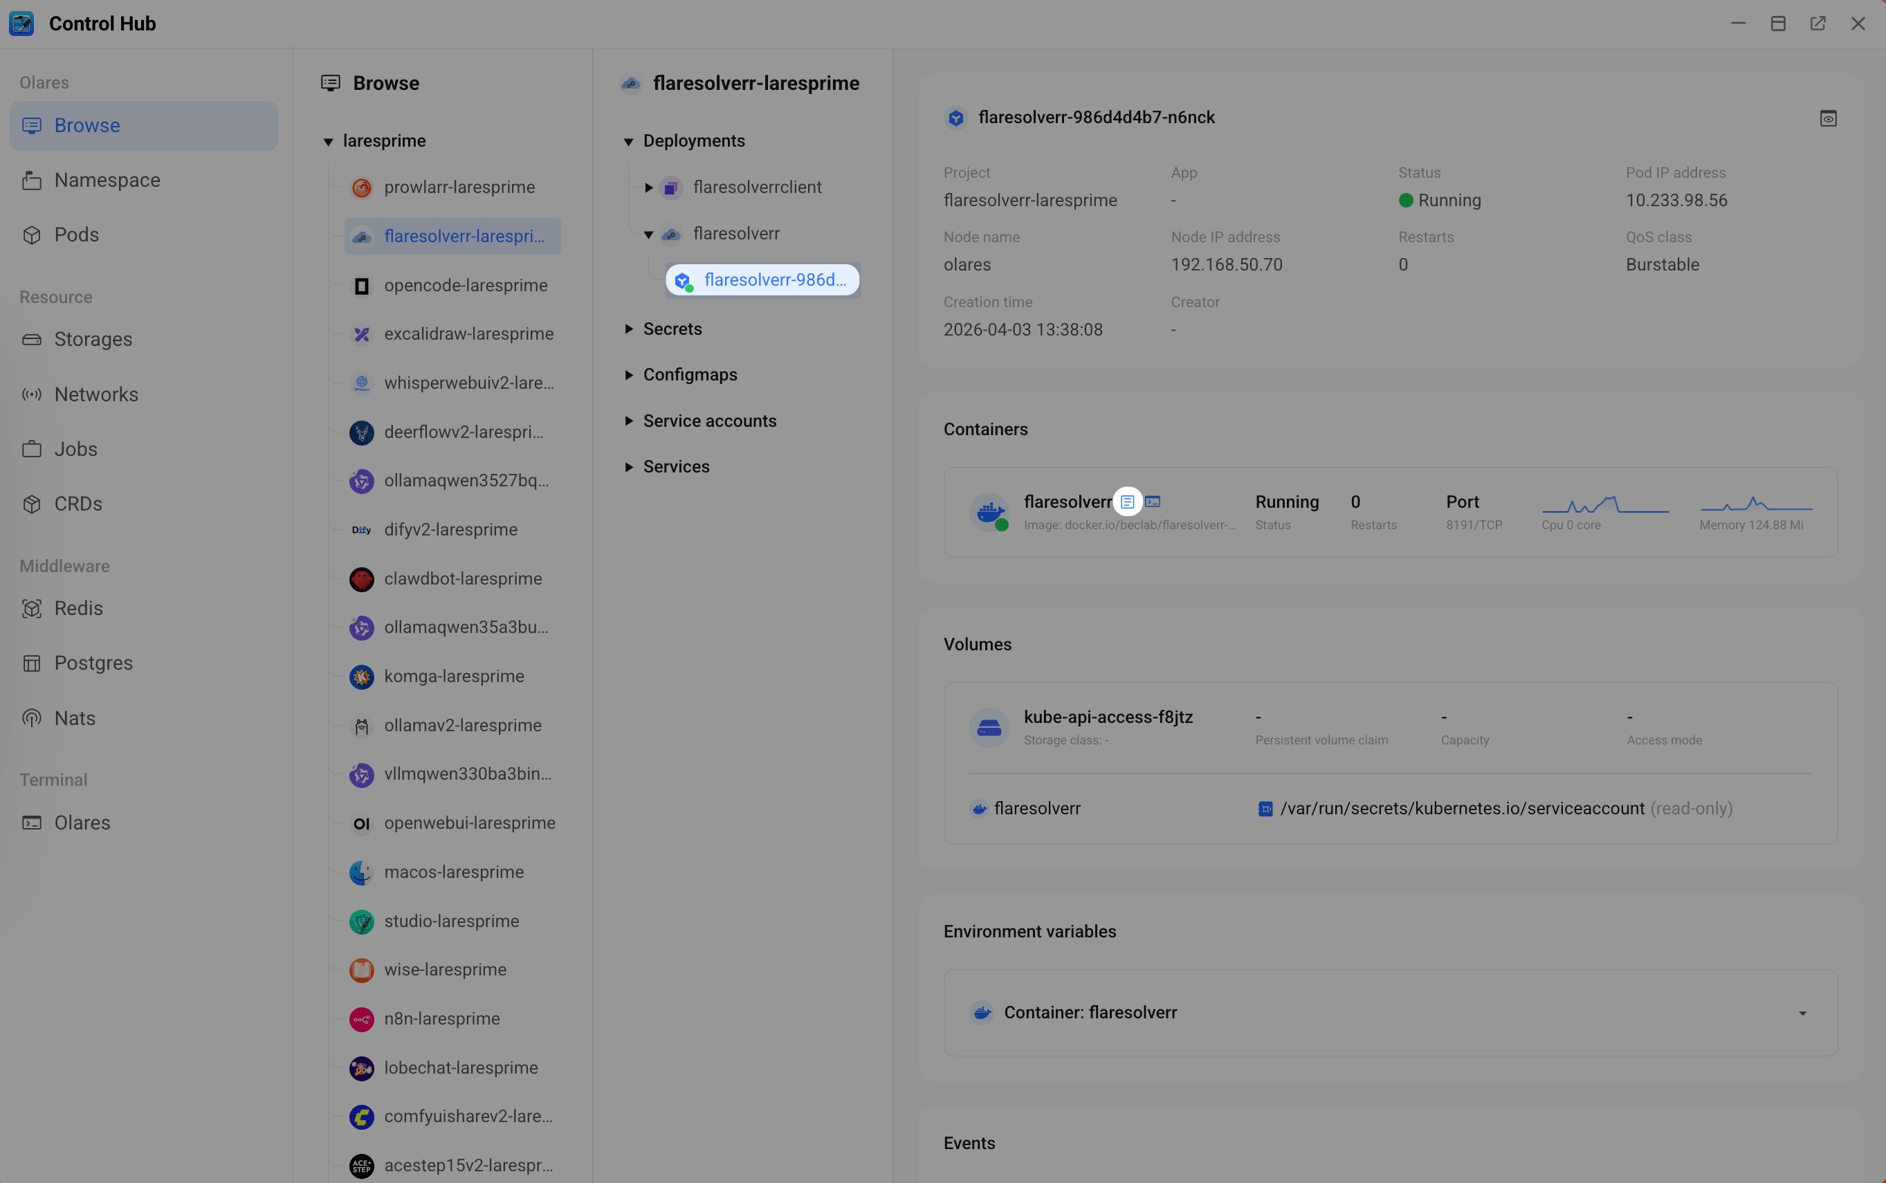This screenshot has width=1886, height=1183.
Task: Open the Redis middleware panel
Action: click(x=78, y=608)
